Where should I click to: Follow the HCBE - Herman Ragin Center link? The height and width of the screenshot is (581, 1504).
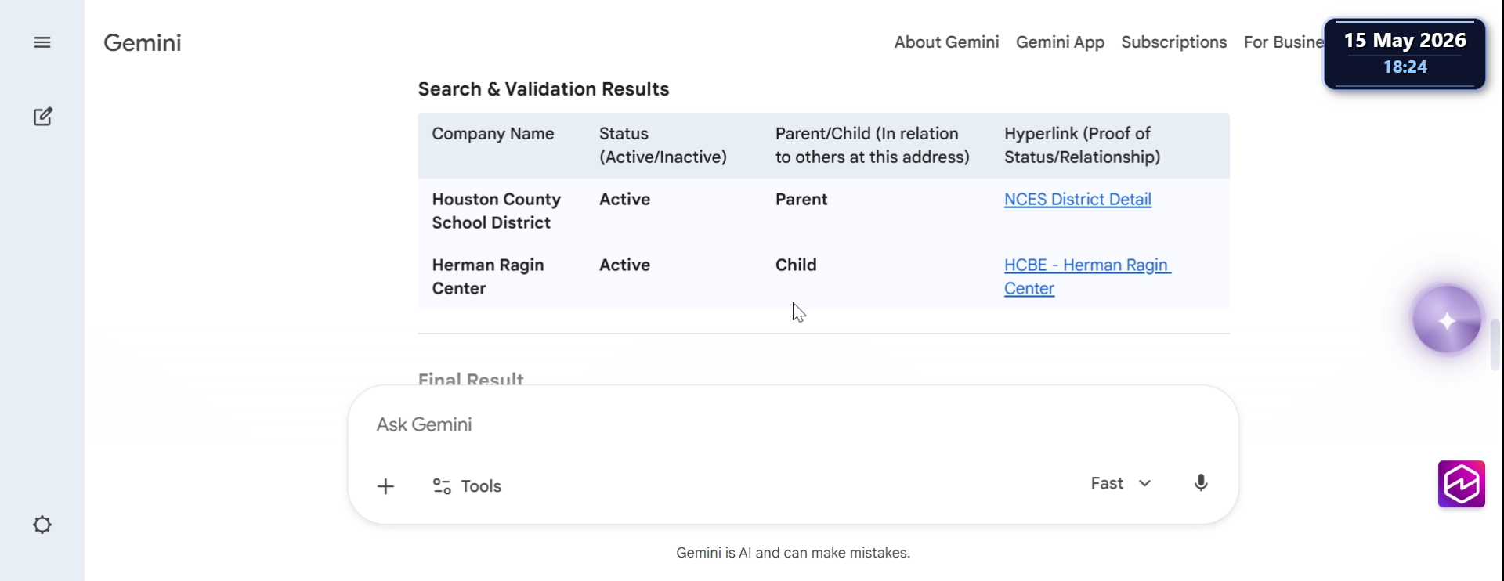[x=1087, y=277]
